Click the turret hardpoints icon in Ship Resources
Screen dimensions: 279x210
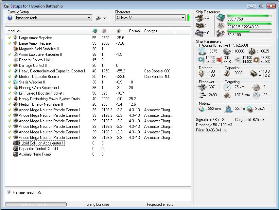(x=200, y=17)
